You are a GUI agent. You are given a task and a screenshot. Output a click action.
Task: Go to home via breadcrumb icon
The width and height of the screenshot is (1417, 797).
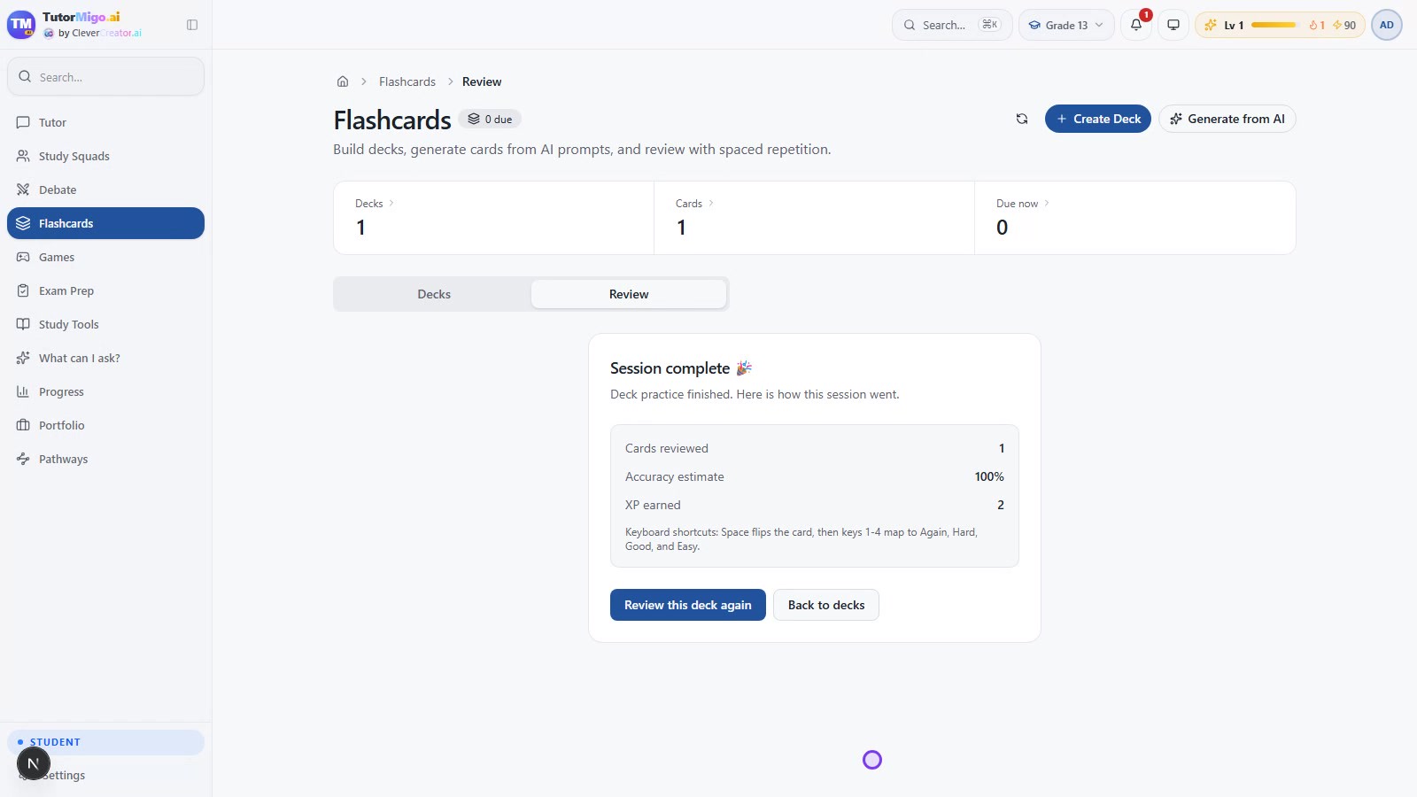point(343,81)
